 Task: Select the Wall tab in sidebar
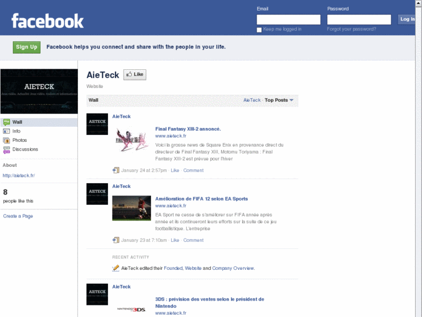point(39,122)
